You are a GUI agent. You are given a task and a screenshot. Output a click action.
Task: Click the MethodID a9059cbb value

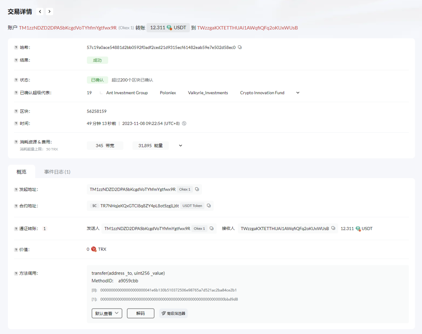point(128,281)
